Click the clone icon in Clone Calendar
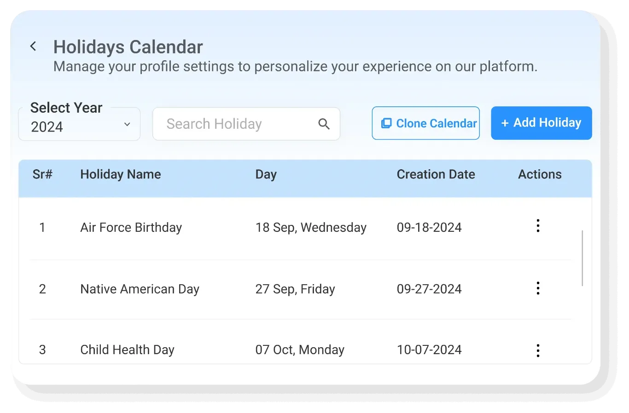The width and height of the screenshot is (629, 413). point(386,123)
